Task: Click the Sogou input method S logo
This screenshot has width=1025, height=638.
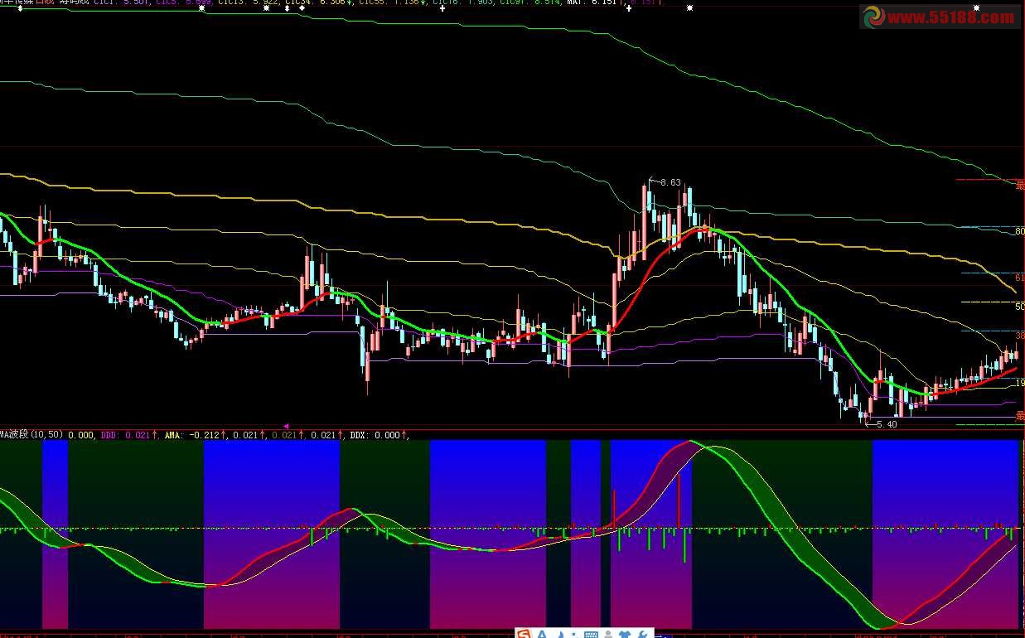Action: [524, 633]
